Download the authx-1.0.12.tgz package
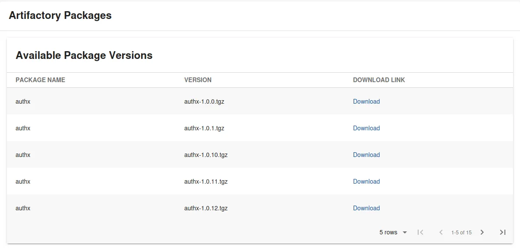This screenshot has height=249, width=520. 366,208
